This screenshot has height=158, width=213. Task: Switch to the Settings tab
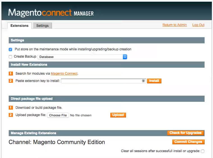42,26
